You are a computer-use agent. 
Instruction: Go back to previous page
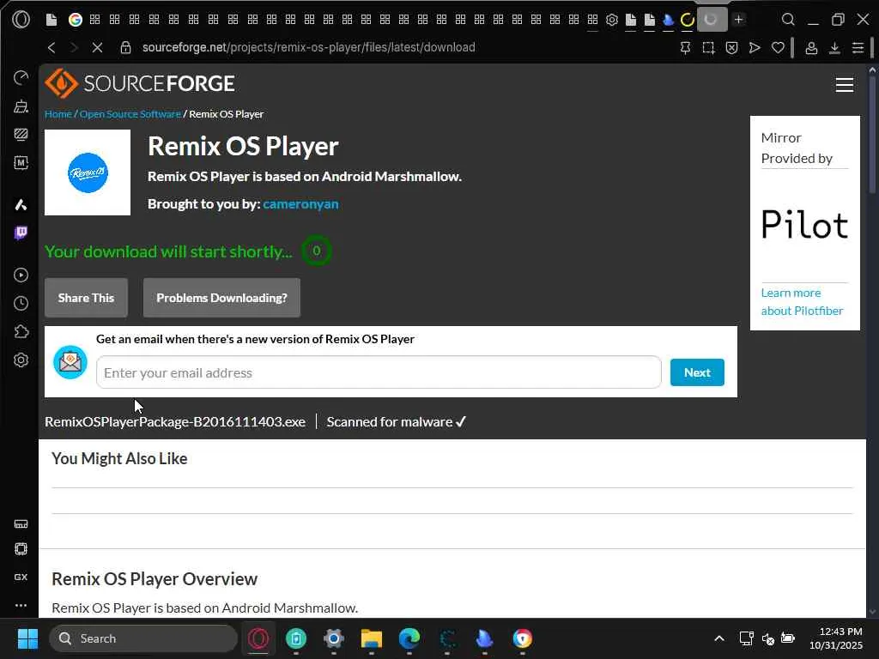(52, 48)
